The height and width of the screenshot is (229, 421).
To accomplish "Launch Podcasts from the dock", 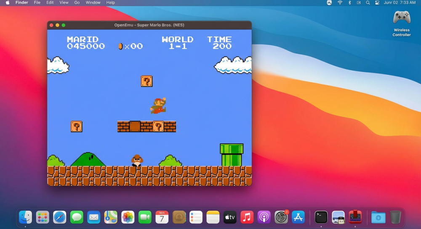I will coord(264,217).
